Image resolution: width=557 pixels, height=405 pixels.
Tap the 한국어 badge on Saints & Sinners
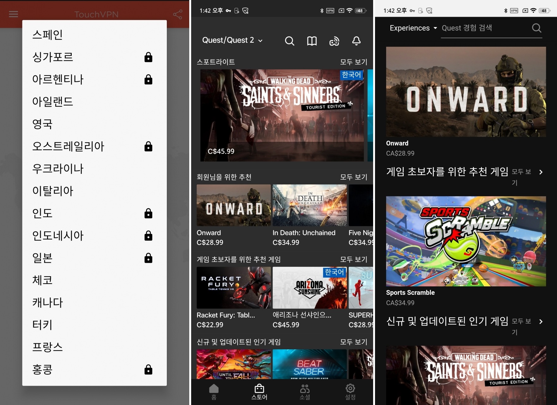point(351,75)
